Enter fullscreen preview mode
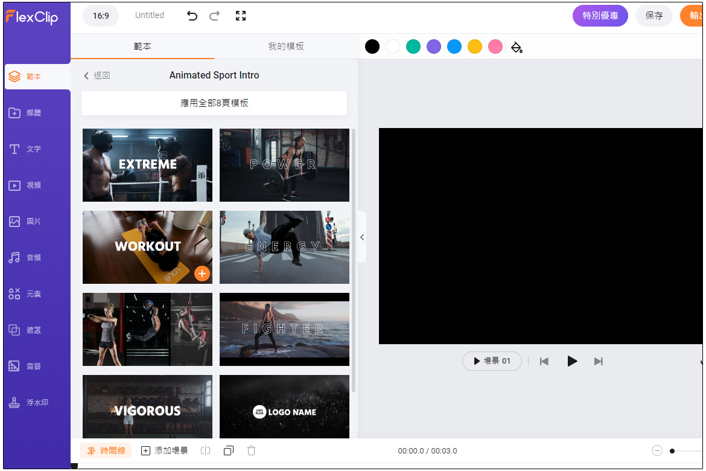 [241, 16]
